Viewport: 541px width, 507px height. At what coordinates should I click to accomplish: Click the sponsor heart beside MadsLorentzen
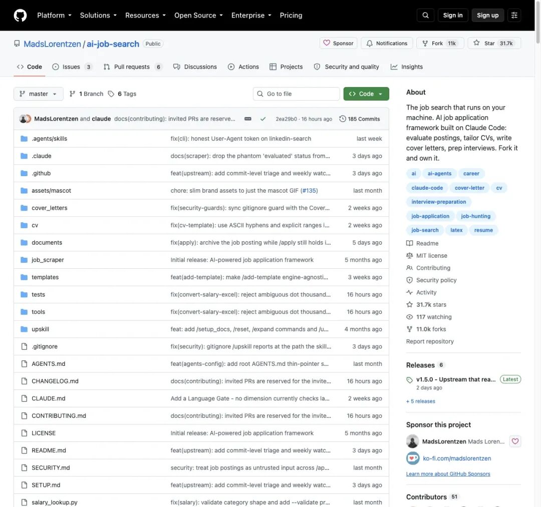[x=515, y=441]
